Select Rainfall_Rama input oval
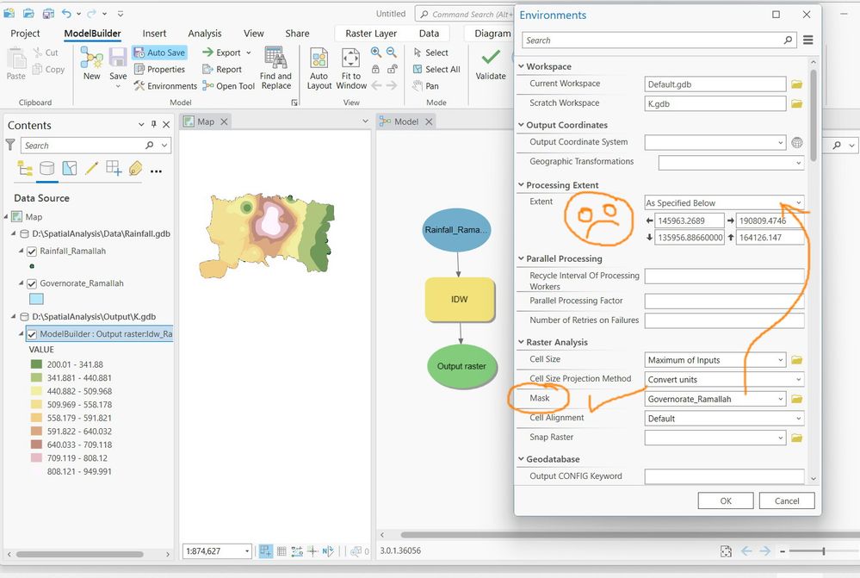This screenshot has height=578, width=860. [456, 230]
